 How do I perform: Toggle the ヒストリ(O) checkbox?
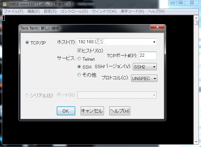pos(79,50)
